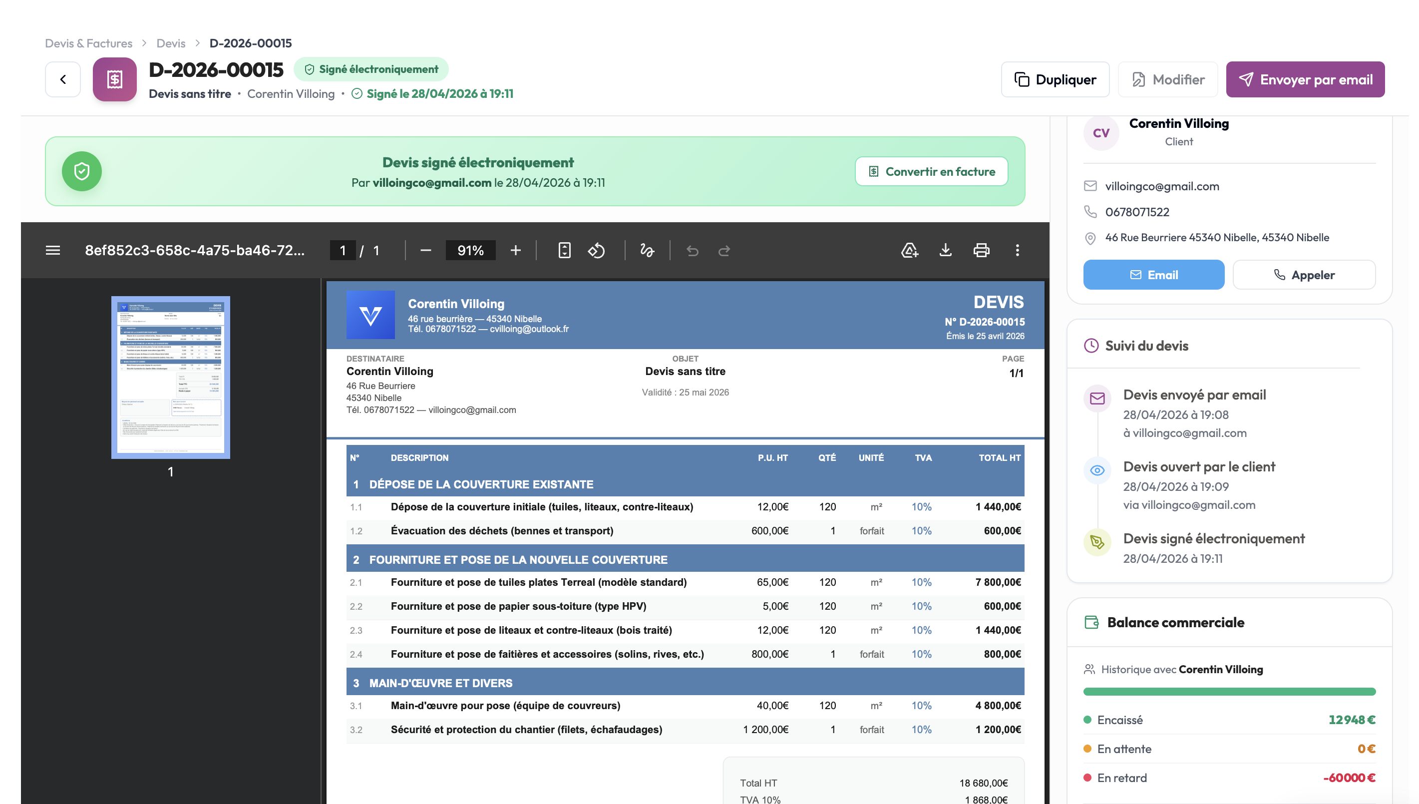Click the Encaissé amount 12948 €
The height and width of the screenshot is (804, 1419).
[1352, 720]
